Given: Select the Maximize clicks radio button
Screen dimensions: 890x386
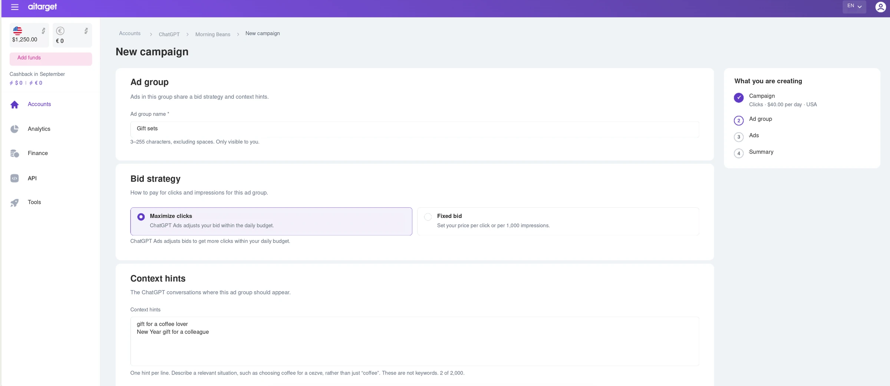Looking at the screenshot, I should coord(141,217).
